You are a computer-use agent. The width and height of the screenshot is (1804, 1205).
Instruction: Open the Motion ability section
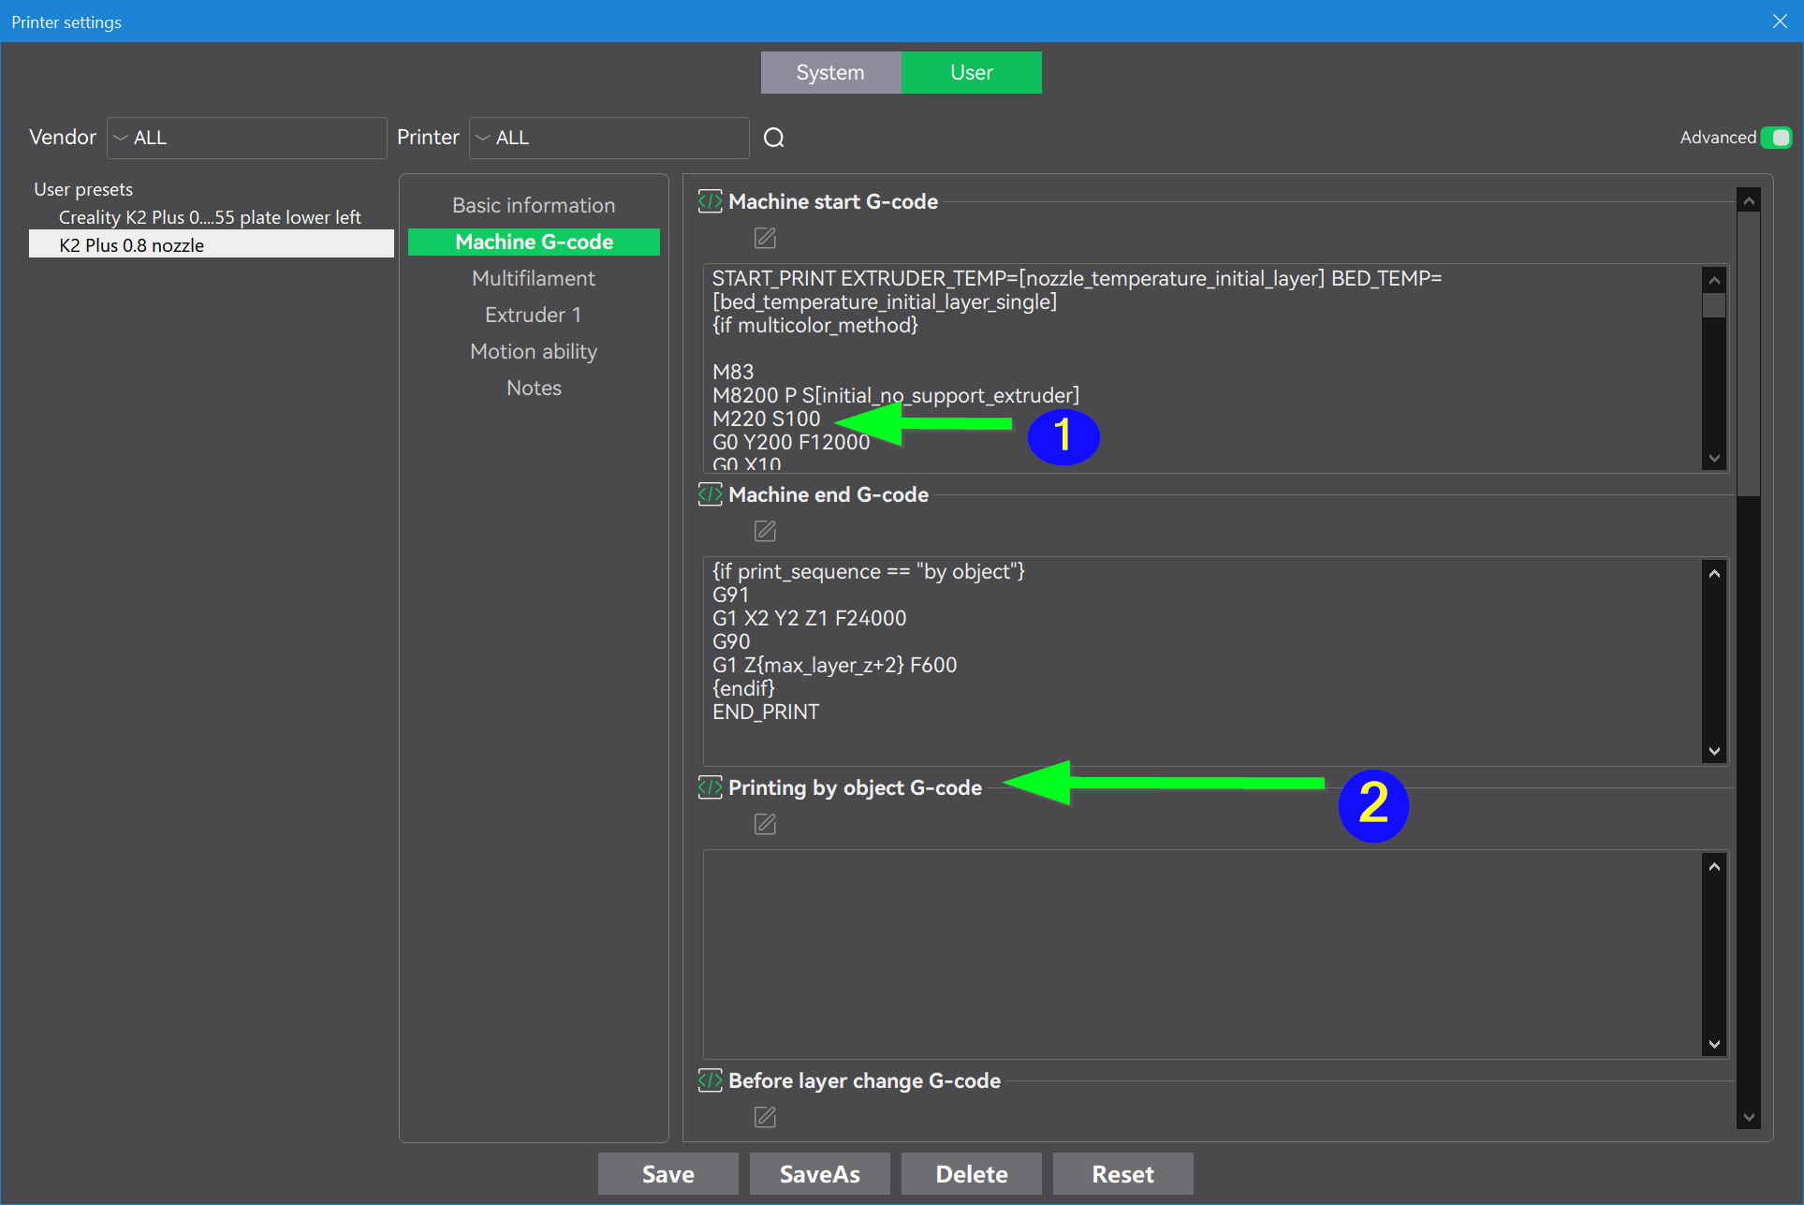pos(534,351)
